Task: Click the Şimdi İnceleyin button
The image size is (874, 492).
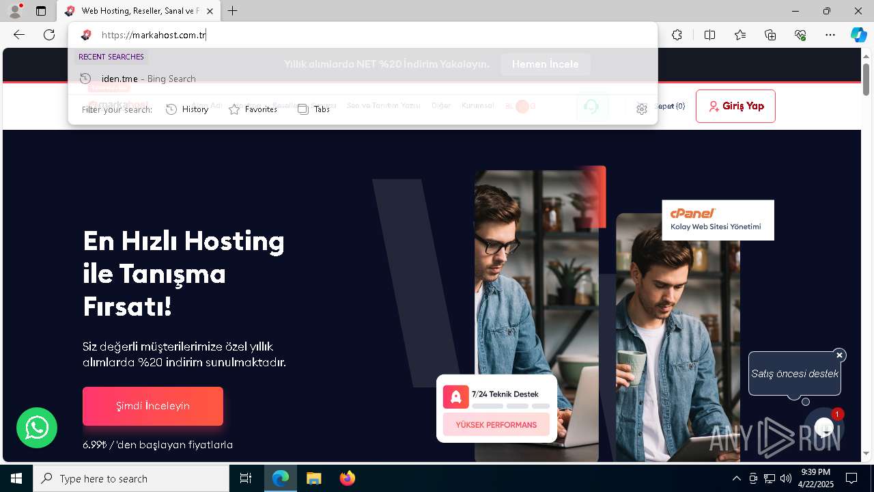Action: (153, 406)
